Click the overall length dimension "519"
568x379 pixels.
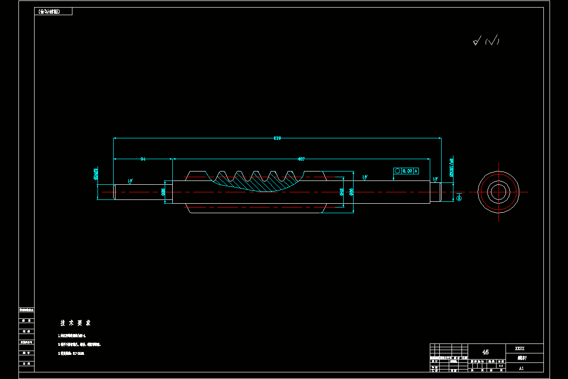277,138
